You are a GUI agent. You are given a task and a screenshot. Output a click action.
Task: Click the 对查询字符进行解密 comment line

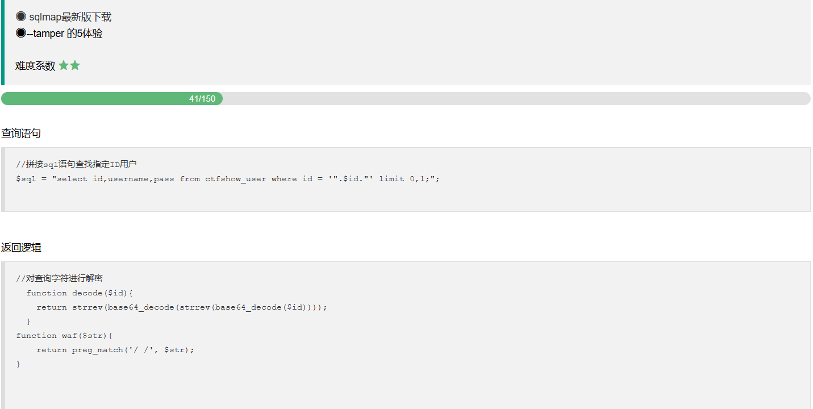click(x=59, y=278)
